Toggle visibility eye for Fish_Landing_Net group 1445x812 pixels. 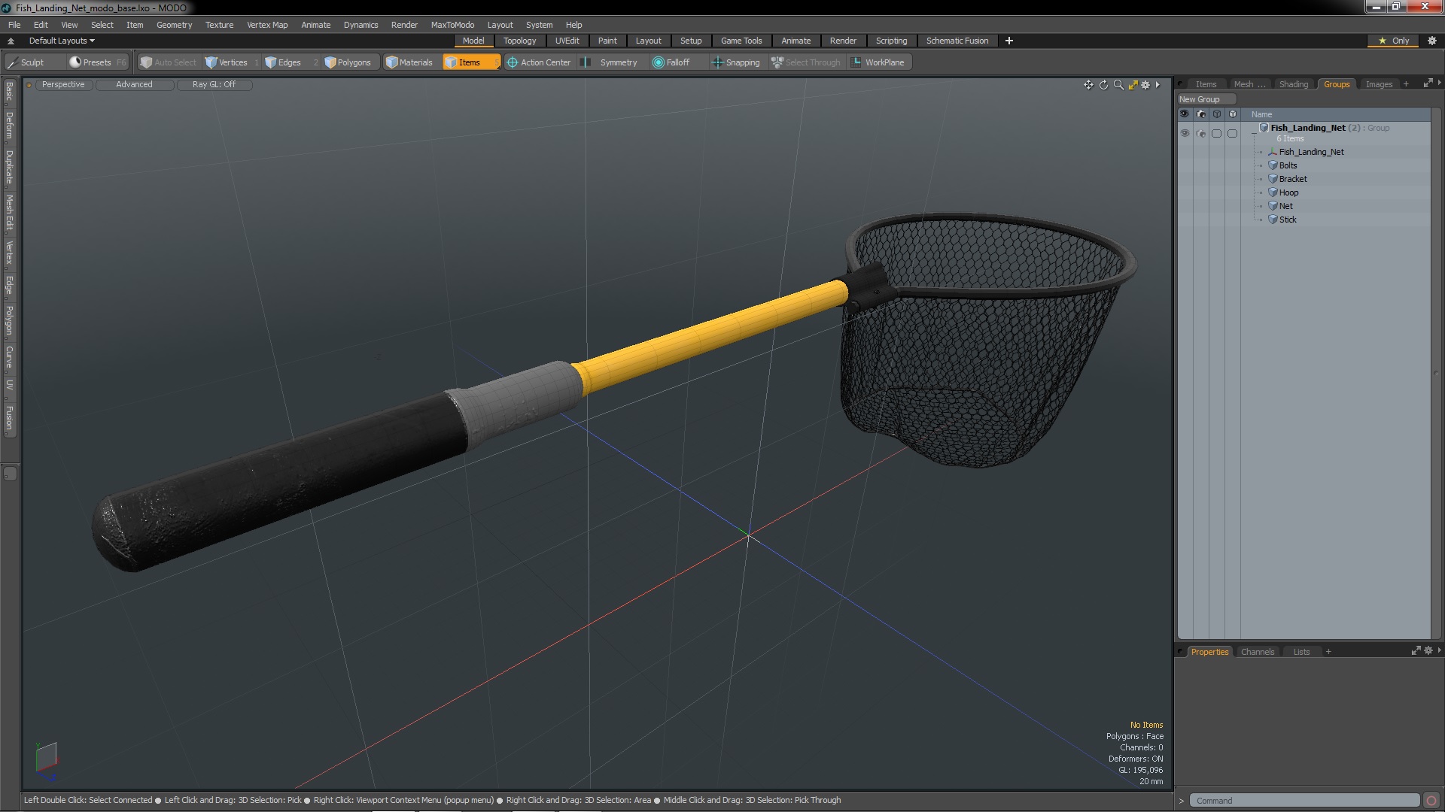1185,133
